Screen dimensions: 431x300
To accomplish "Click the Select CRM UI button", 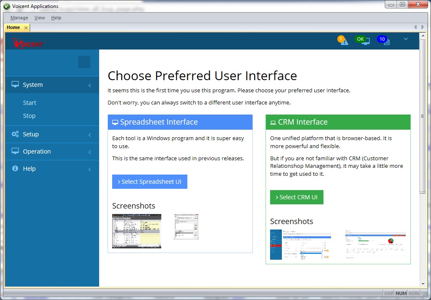I will pos(297,197).
